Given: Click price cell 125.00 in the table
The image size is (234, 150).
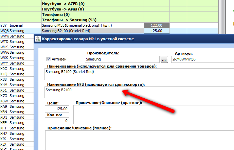Looking at the screenshot, I should [157, 31].
